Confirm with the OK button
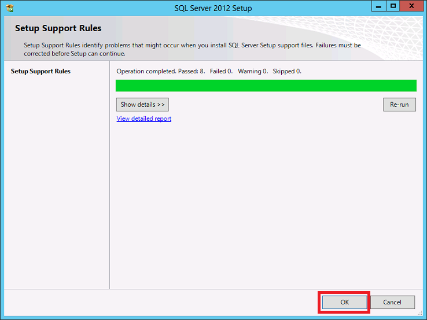427x320 pixels. 344,302
